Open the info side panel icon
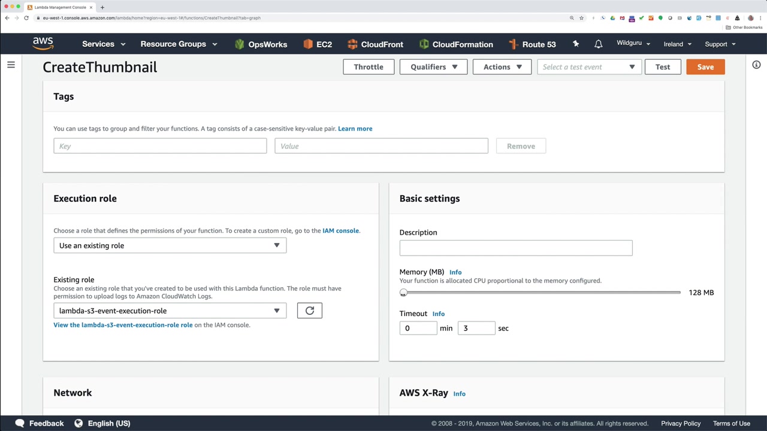The image size is (767, 431). (756, 65)
